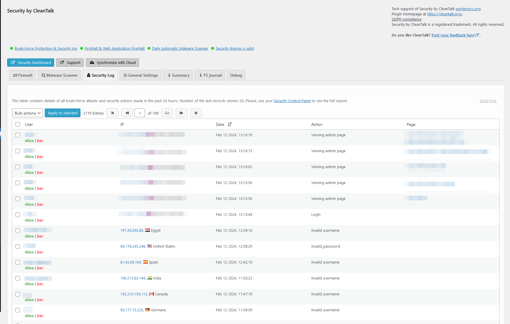The image size is (510, 324).
Task: Open the FS journal tab
Action: click(210, 75)
